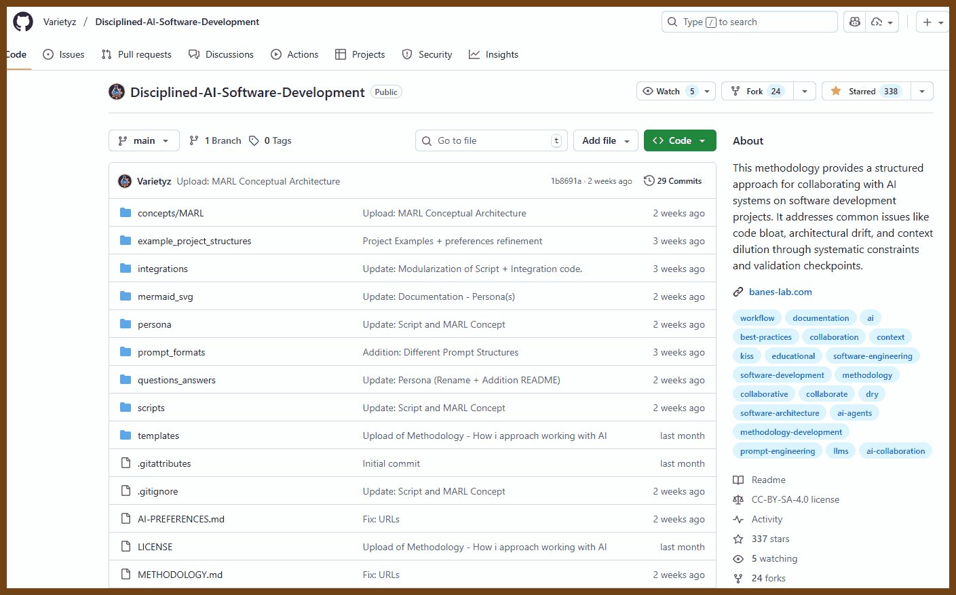This screenshot has width=956, height=595.
Task: Expand the Add file dropdown
Action: (605, 140)
